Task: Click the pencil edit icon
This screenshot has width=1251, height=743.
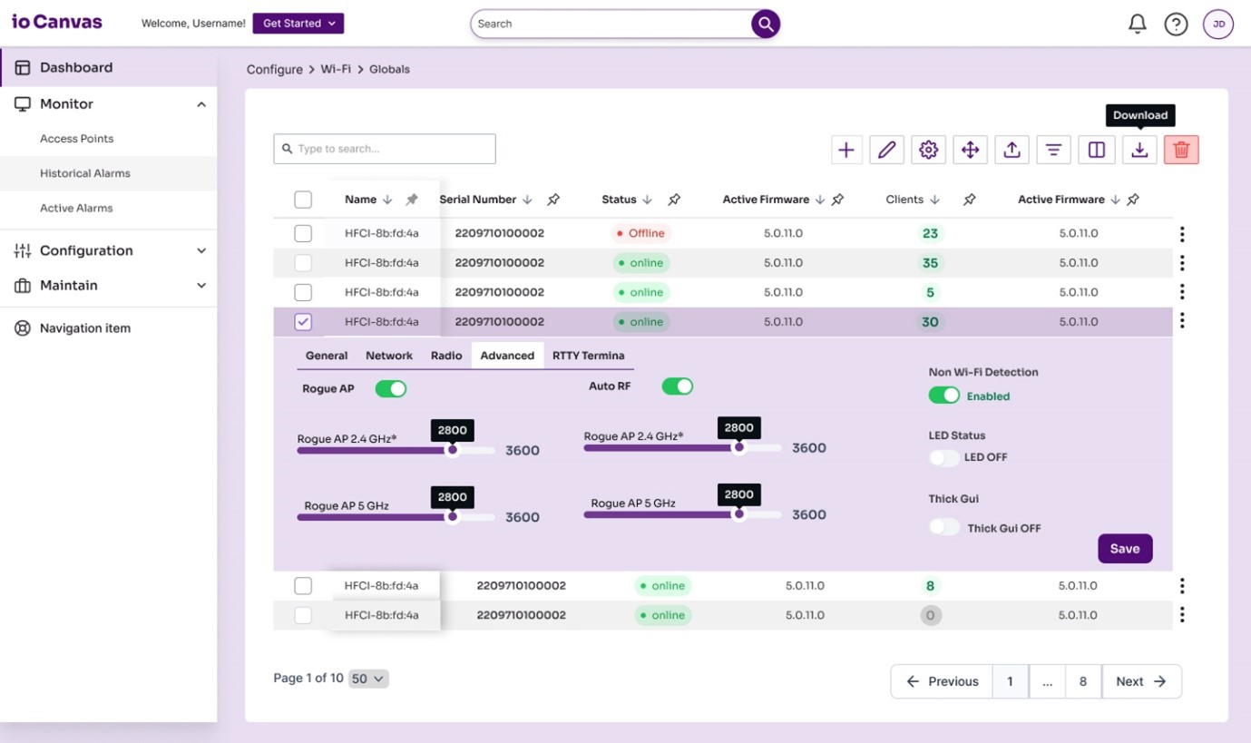Action: 886,150
